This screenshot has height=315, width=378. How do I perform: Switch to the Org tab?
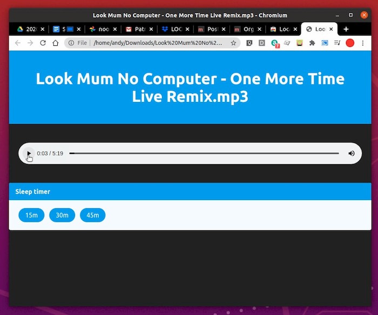[244, 29]
